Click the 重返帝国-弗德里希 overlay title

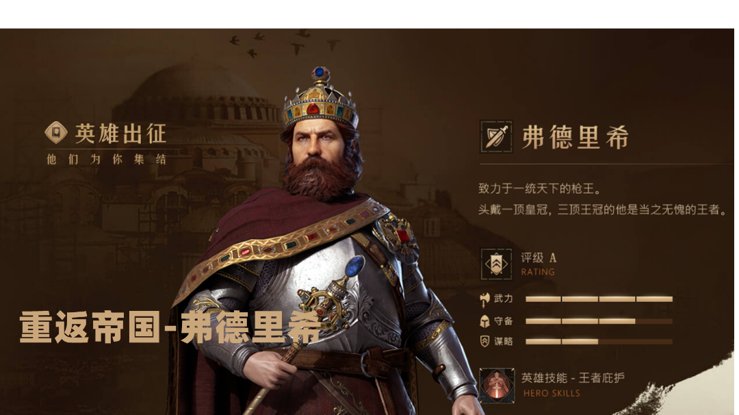pyautogui.click(x=170, y=327)
